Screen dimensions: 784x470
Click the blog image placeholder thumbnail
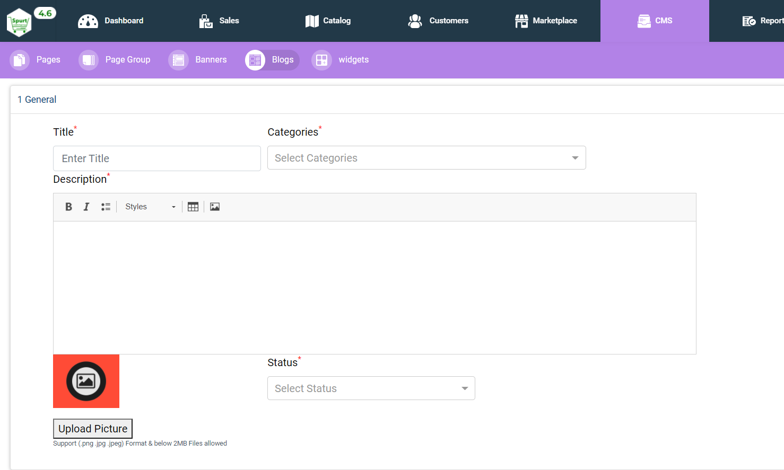click(x=86, y=381)
